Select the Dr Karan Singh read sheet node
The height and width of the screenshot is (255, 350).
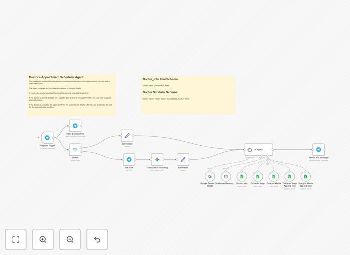tap(258, 177)
